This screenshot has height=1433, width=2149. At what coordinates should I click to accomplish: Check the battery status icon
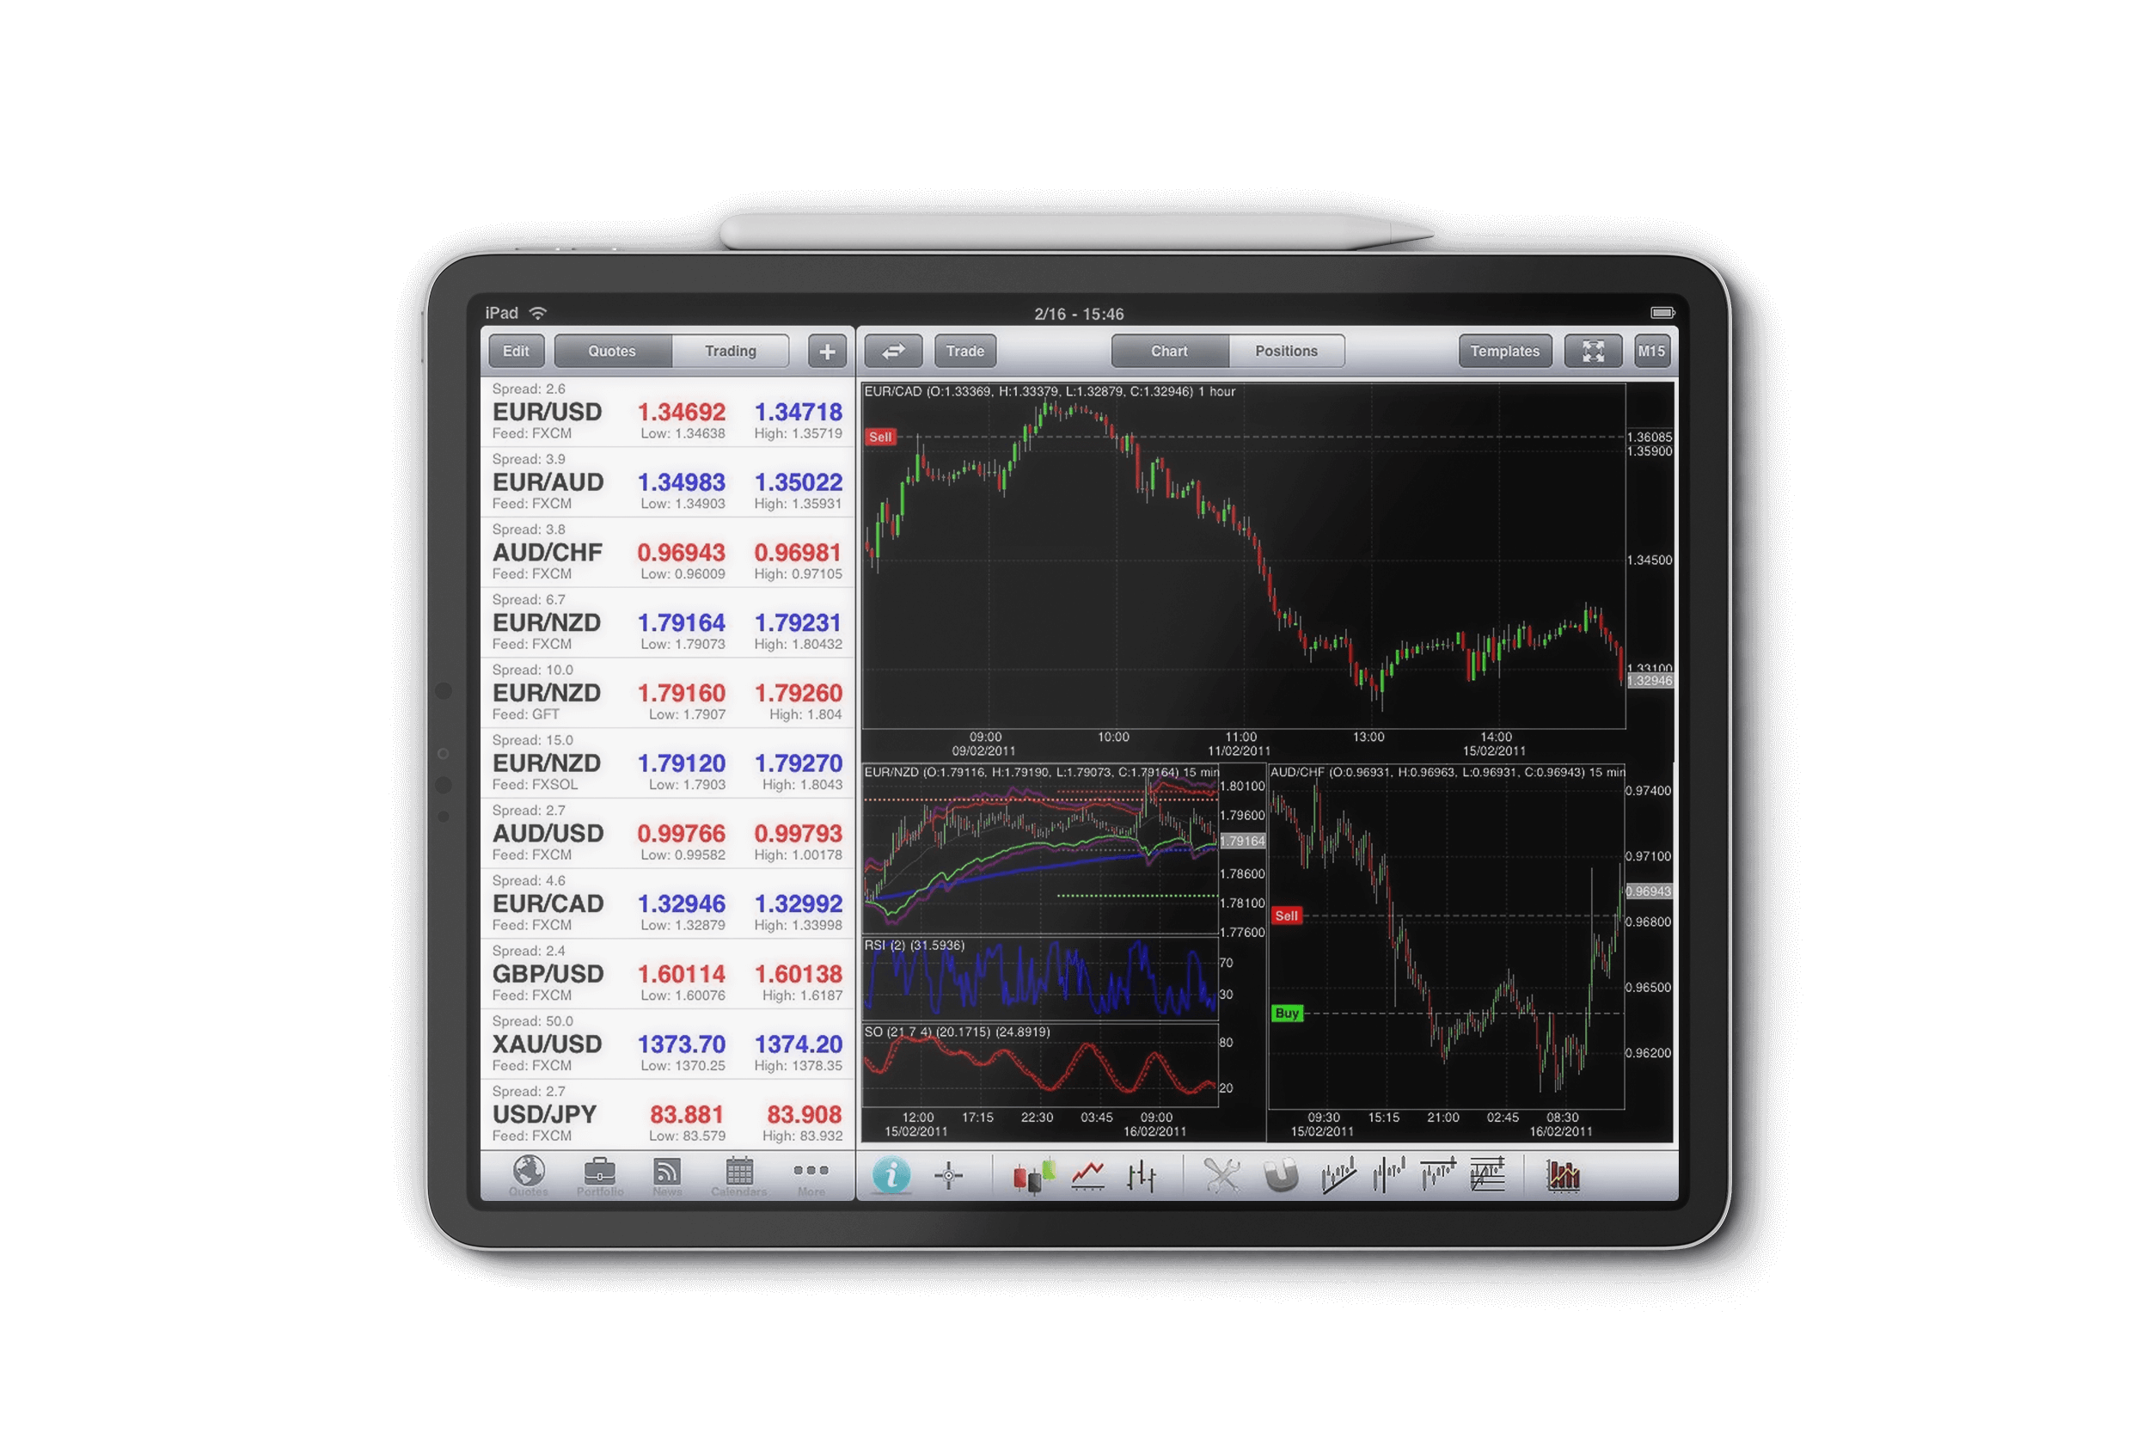(x=1662, y=313)
